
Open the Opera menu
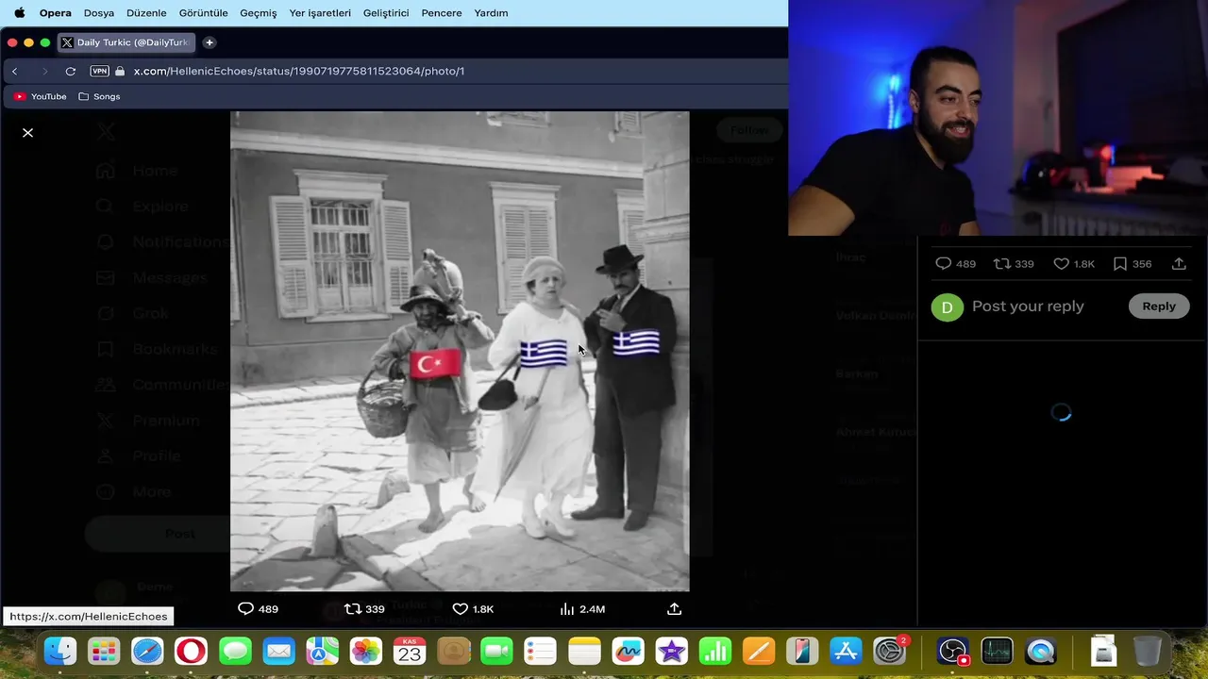(56, 13)
